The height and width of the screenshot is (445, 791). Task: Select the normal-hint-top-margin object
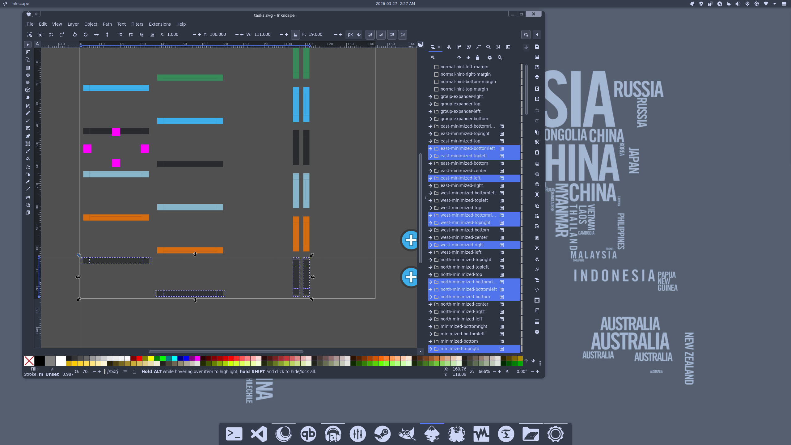[x=464, y=89]
